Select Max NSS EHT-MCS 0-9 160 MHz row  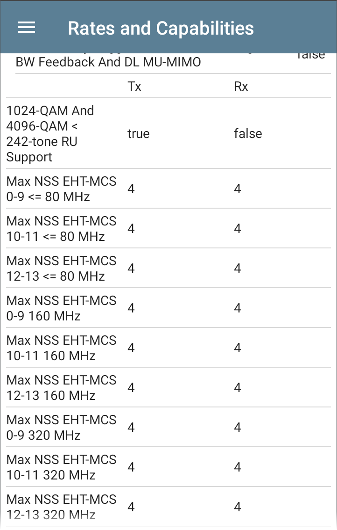pos(168,308)
